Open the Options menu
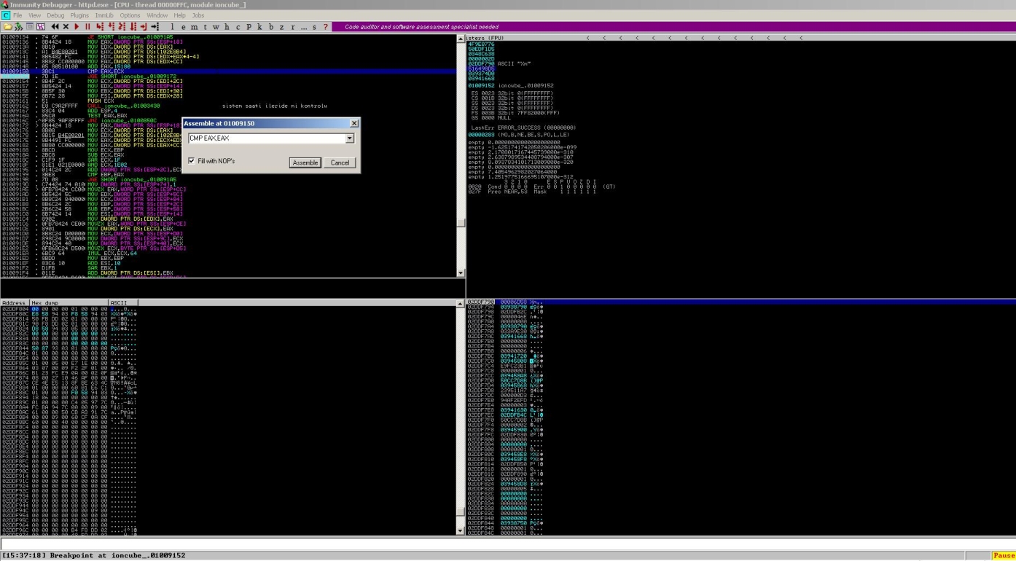The image size is (1016, 561). click(x=130, y=15)
